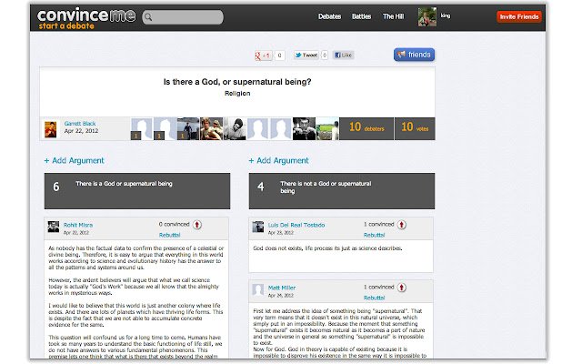Screen dimensions: 582x364
Task: Click the debate title 'Is there a God'
Action: (x=237, y=82)
